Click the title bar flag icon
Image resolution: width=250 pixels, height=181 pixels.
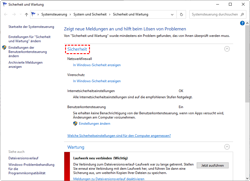click(5, 4)
